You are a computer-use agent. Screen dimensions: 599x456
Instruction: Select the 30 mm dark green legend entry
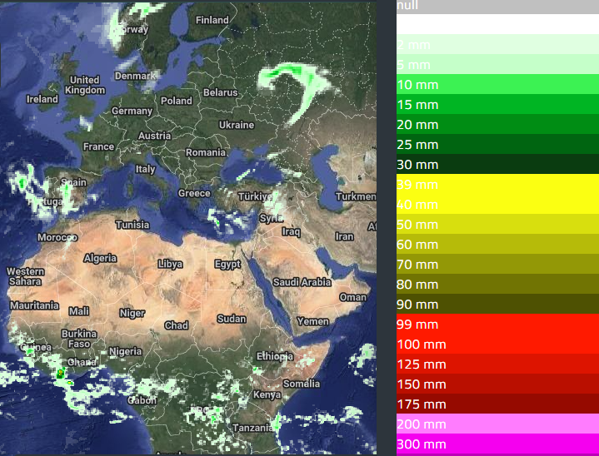497,165
